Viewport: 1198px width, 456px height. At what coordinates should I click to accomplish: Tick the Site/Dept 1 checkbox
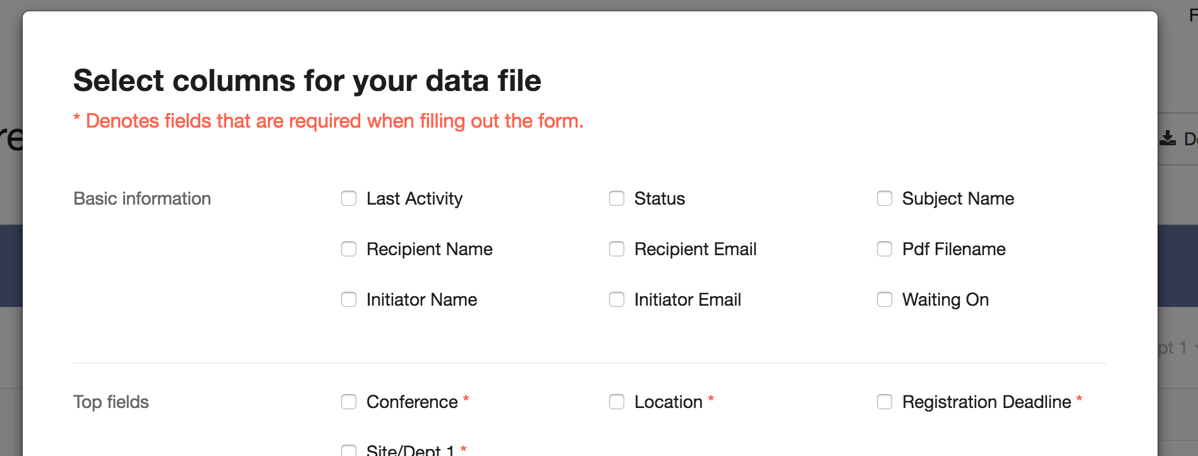(349, 450)
